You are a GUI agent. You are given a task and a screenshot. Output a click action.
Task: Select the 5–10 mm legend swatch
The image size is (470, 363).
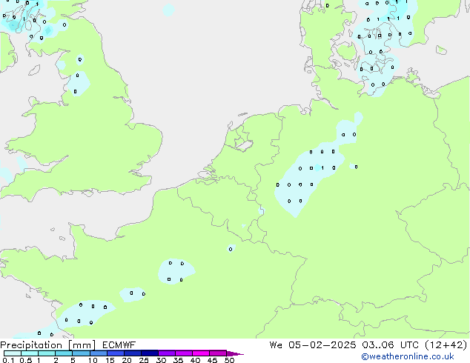click(81, 353)
